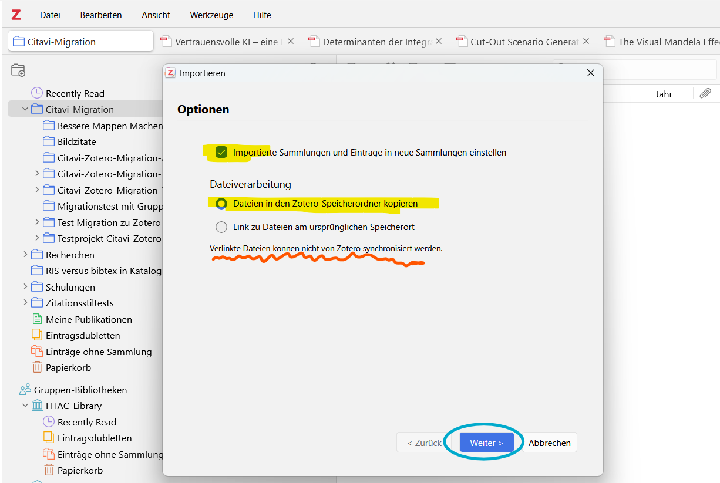Click the Eintragsdubletten icon under My Library

click(36, 335)
